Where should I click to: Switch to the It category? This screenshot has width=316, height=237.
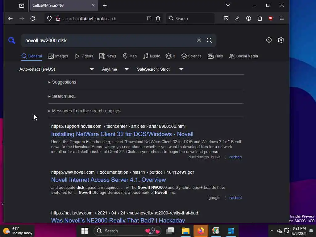[x=170, y=56]
